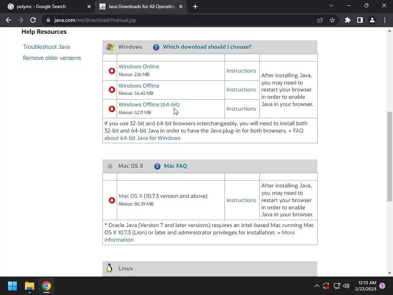Open the Windows Online download link
The height and width of the screenshot is (295, 393).
tap(139, 66)
